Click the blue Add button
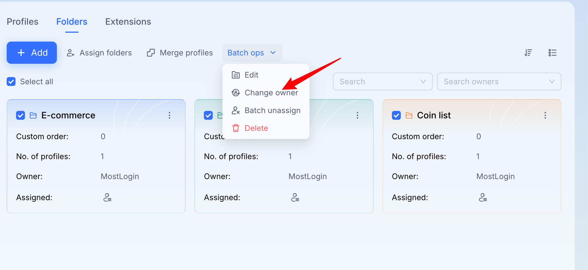 (32, 53)
